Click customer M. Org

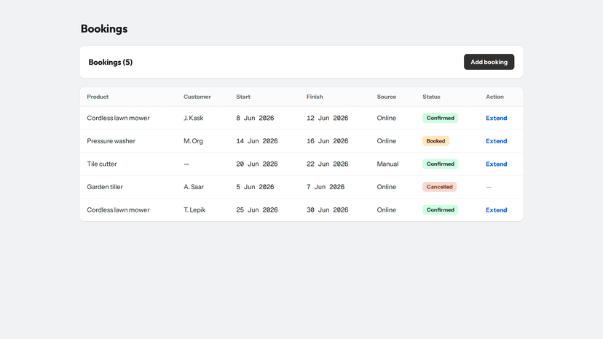click(x=193, y=141)
